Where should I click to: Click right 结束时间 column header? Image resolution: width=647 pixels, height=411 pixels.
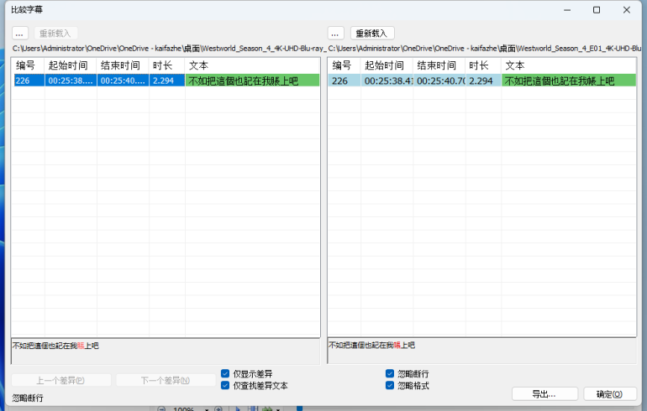pyautogui.click(x=439, y=65)
